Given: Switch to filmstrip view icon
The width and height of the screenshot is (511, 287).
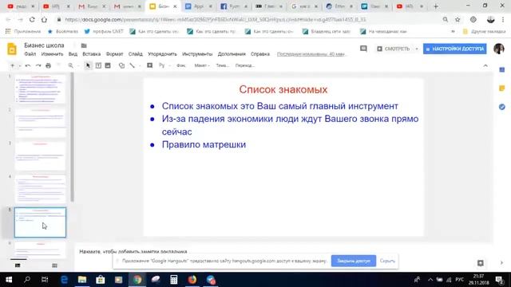Looking at the screenshot, I should pyautogui.click(x=18, y=265).
